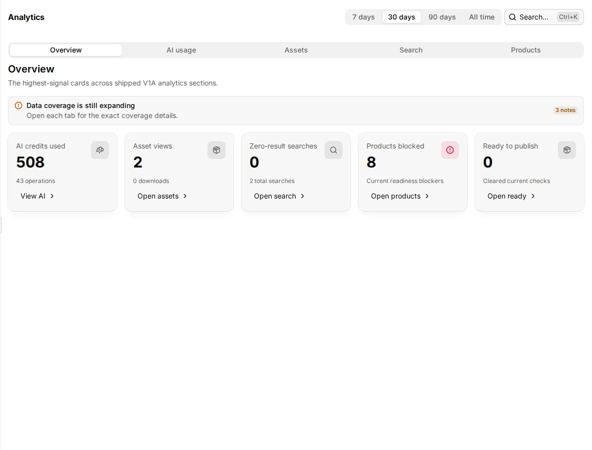Click the Ready to publish label
592x450 pixels.
coord(510,146)
